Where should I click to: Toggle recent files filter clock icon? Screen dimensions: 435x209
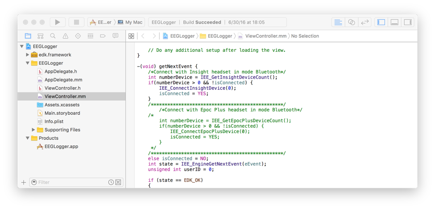pos(111,182)
